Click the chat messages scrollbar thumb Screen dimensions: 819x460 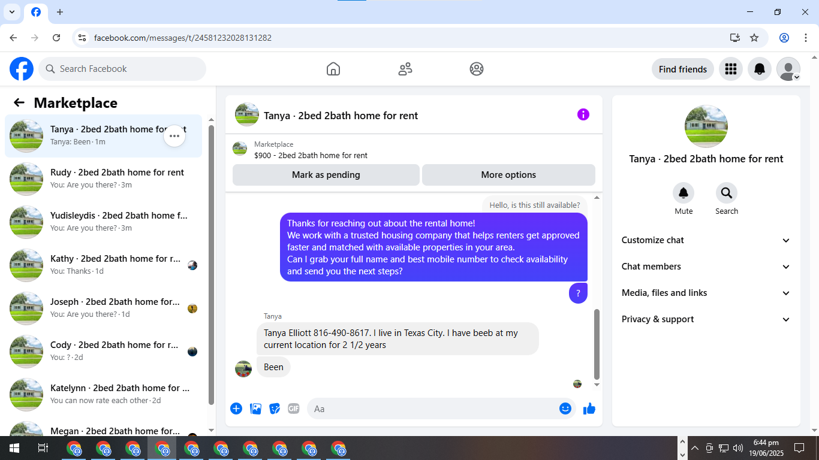pyautogui.click(x=597, y=344)
